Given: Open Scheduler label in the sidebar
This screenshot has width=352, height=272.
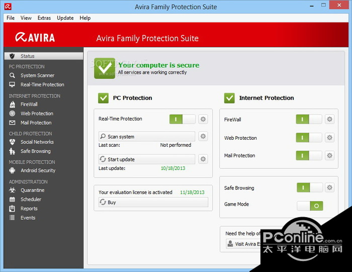Looking at the screenshot, I should (31, 199).
